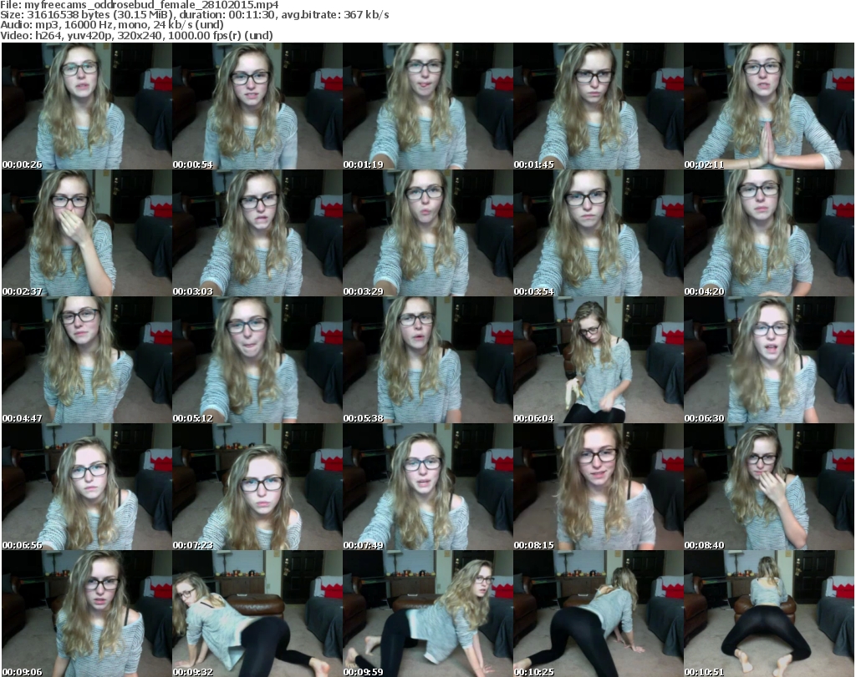This screenshot has width=856, height=677.
Task: Select the 00:02:11 thumbnail
Action: pos(769,106)
